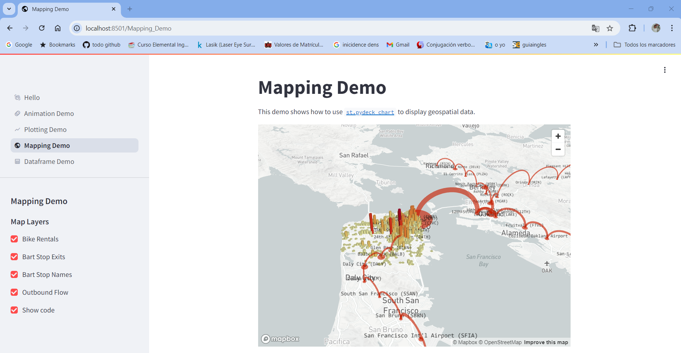The image size is (681, 353).
Task: Open Streamlit app three-dot menu
Action: click(665, 70)
